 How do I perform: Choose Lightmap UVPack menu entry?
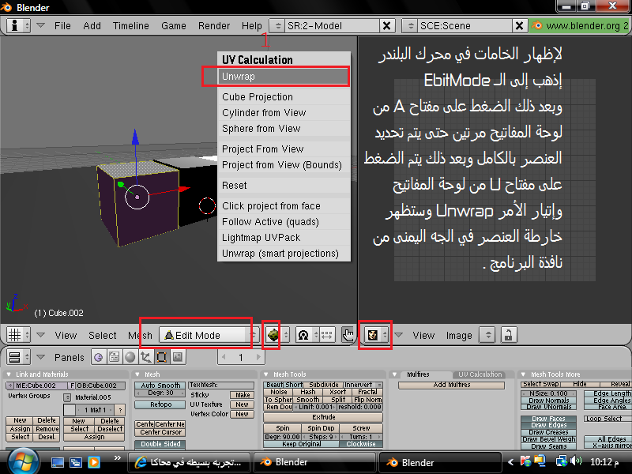click(x=284, y=238)
